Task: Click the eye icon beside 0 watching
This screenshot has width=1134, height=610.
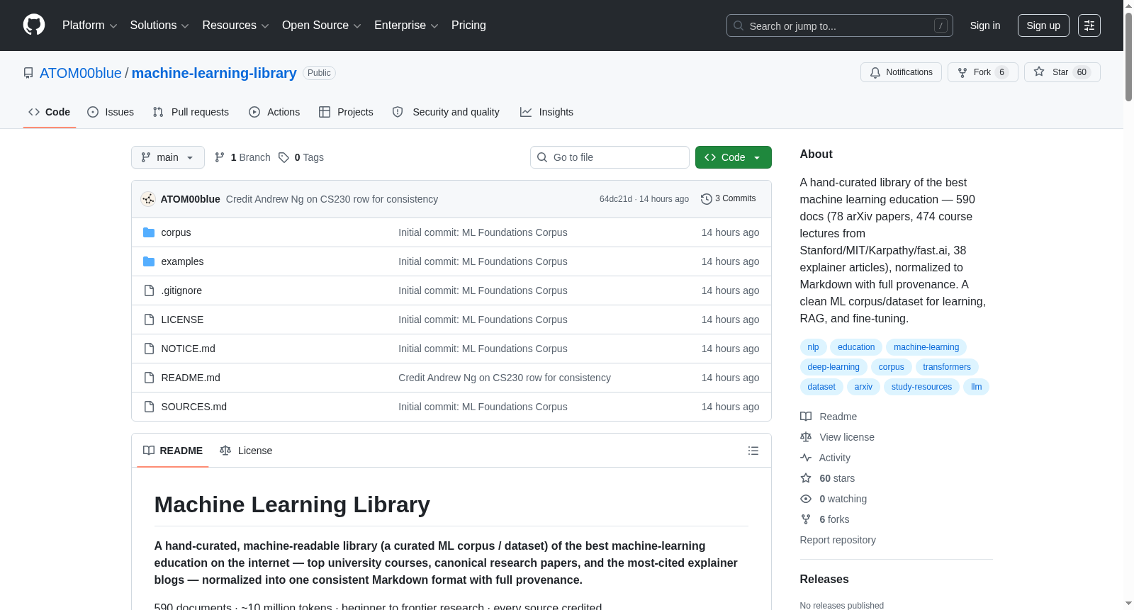Action: click(x=806, y=499)
